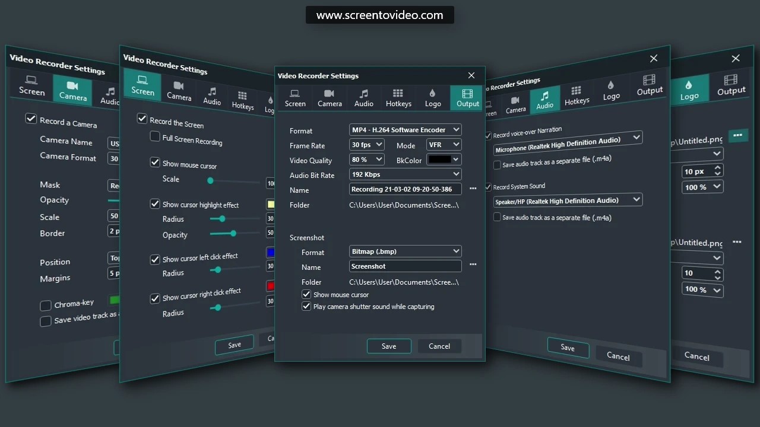Screen dimensions: 760x427
Task: Click Save in Audio settings window
Action: tap(568, 348)
